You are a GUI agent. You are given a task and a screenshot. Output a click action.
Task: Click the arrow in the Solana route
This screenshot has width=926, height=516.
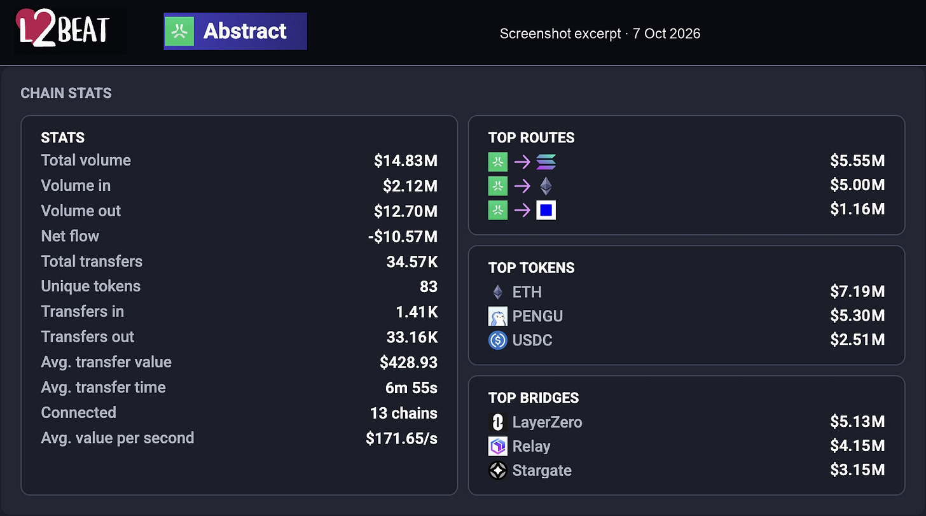522,162
